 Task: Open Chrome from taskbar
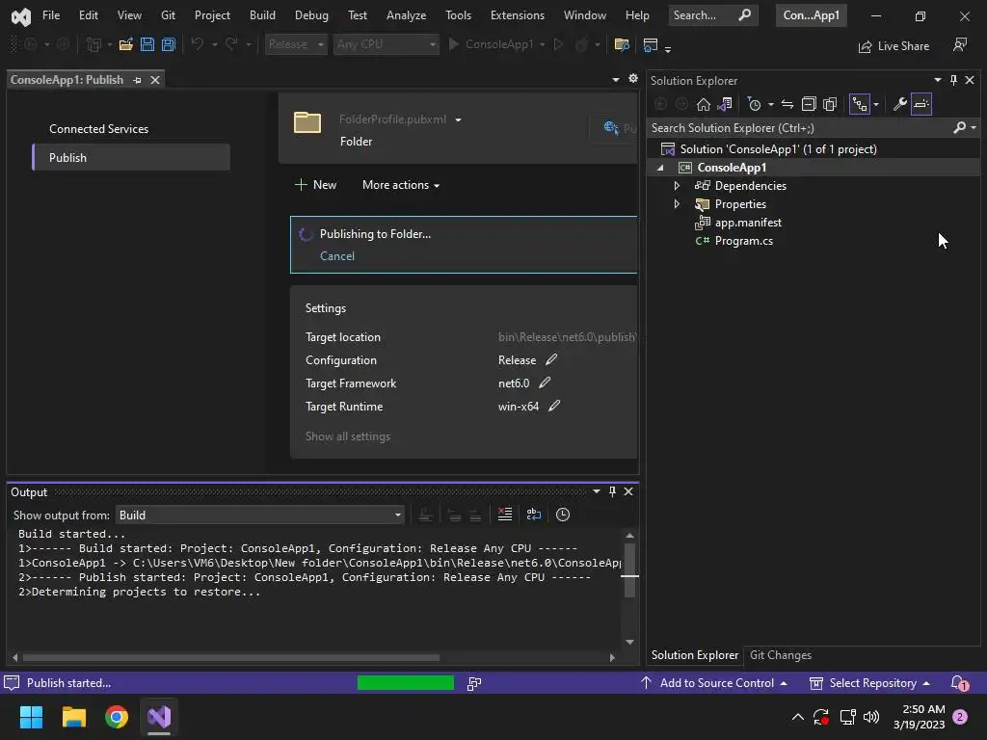(x=117, y=717)
